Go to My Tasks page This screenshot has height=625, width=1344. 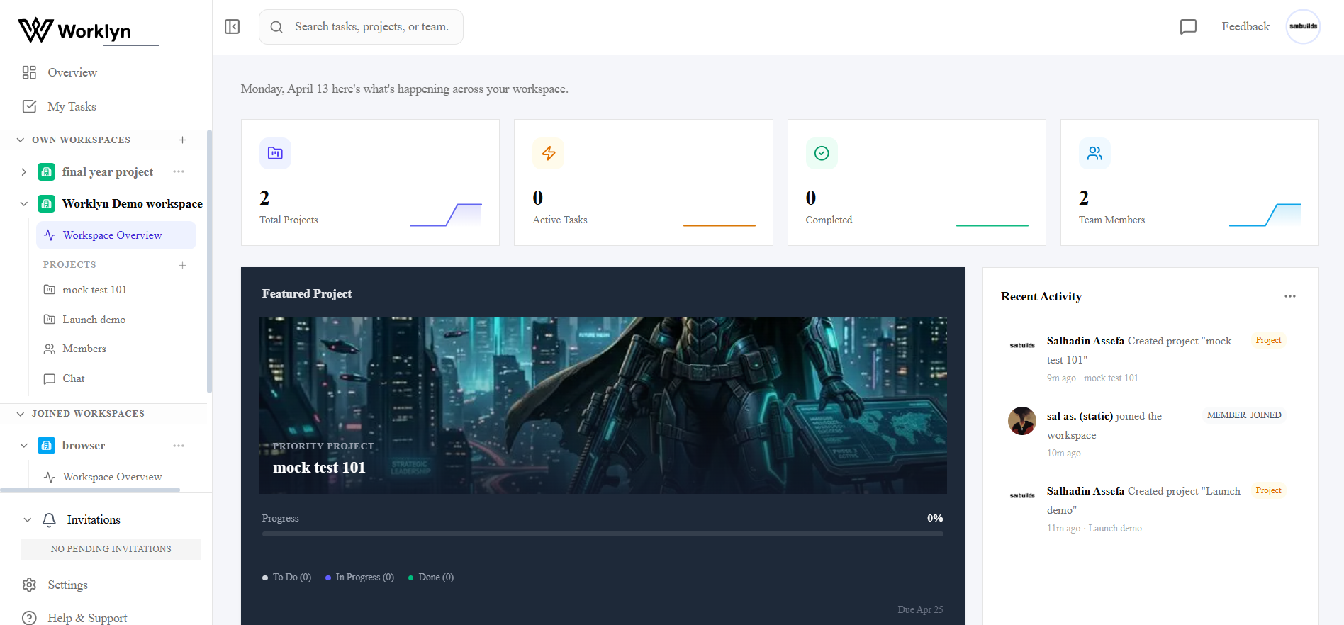click(x=72, y=106)
